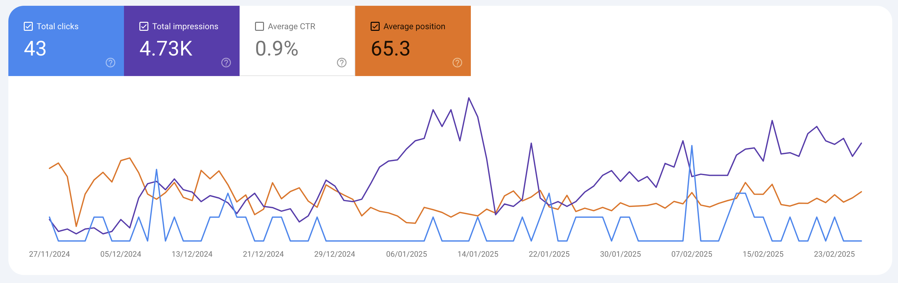The image size is (898, 283).
Task: Click the 43 total clicks value
Action: (x=35, y=48)
